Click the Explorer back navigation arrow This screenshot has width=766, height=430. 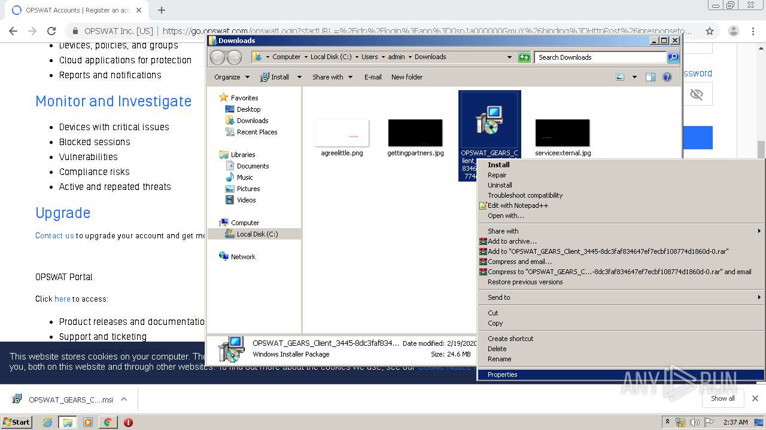click(217, 57)
